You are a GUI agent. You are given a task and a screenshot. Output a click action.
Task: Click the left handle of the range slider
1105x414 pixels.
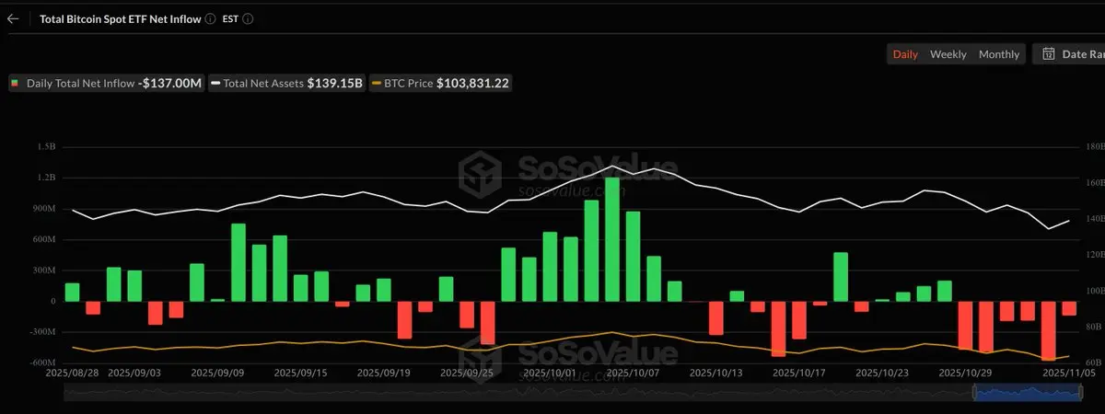point(974,392)
